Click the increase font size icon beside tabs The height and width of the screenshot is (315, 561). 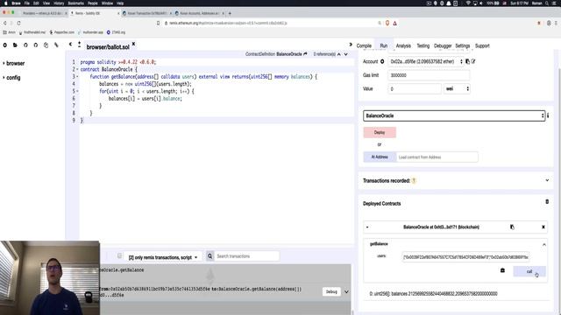[79, 45]
